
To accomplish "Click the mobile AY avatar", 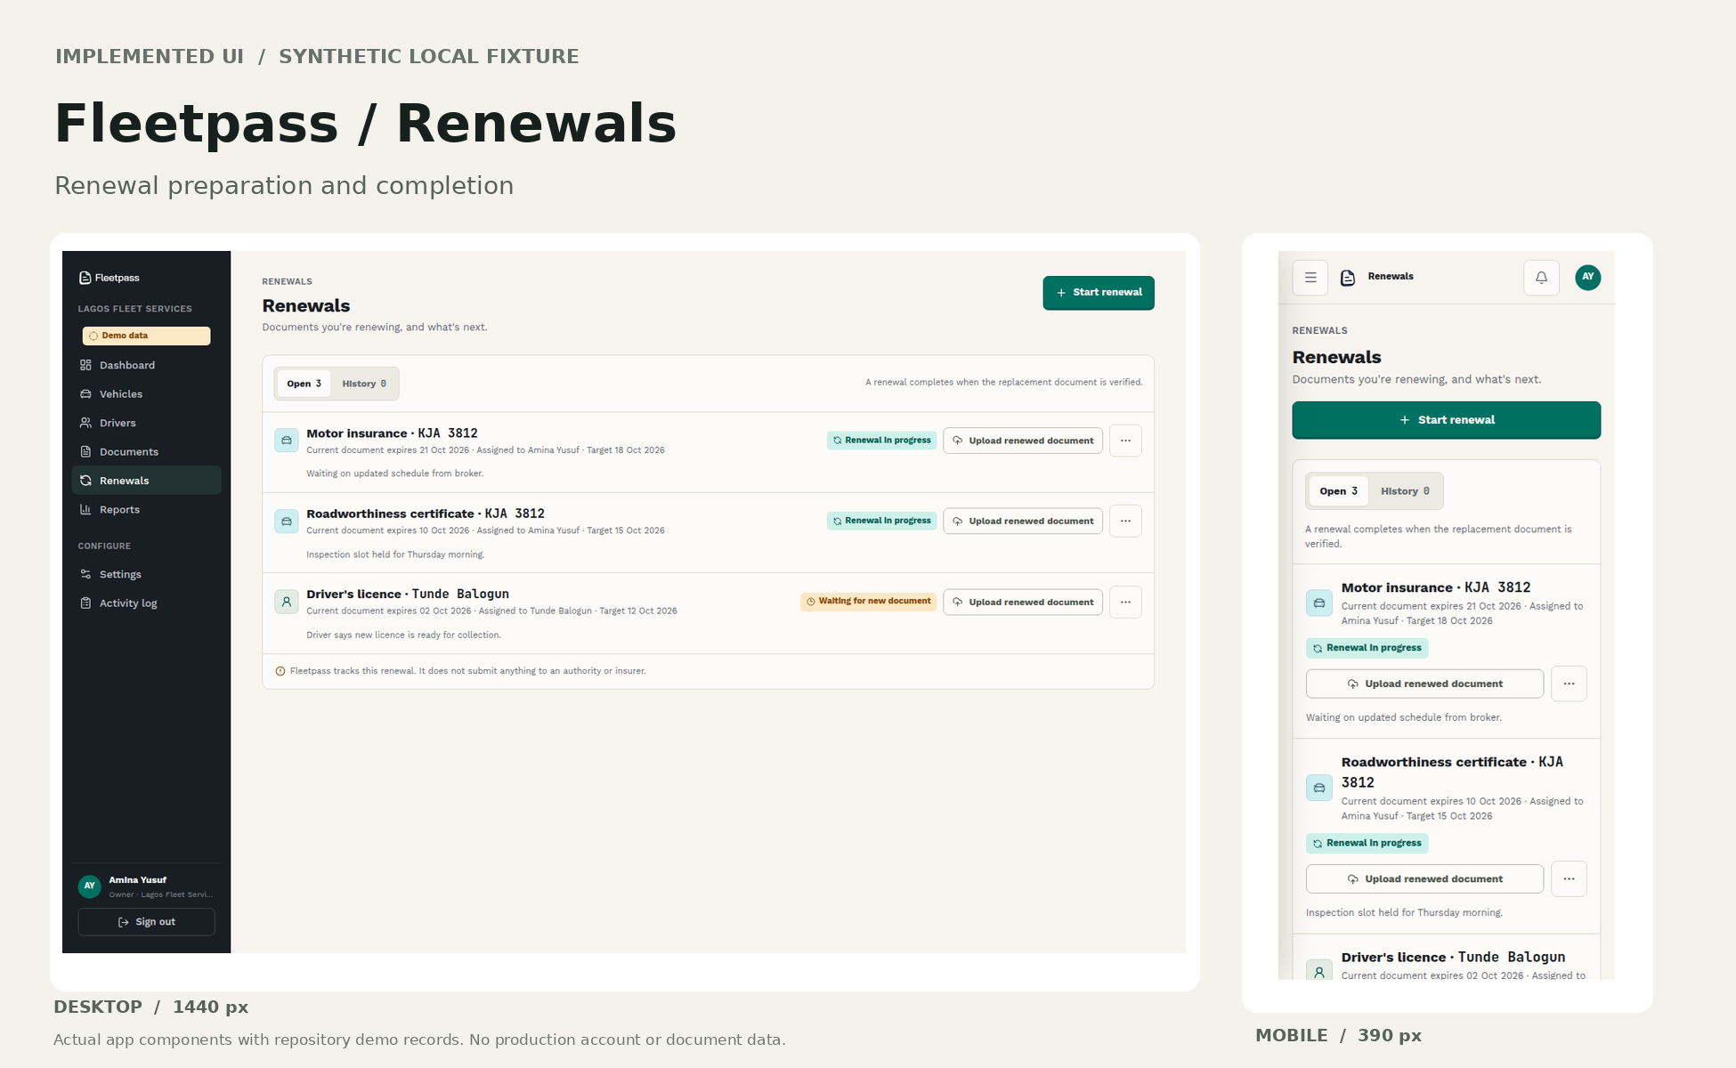I will point(1588,278).
